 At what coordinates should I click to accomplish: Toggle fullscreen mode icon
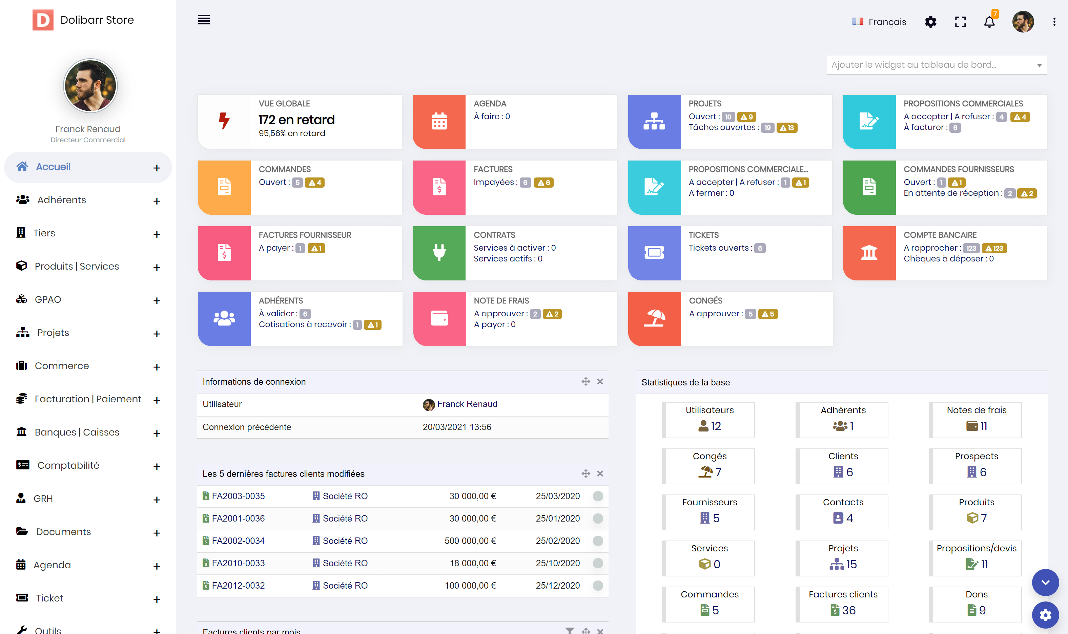[x=960, y=21]
